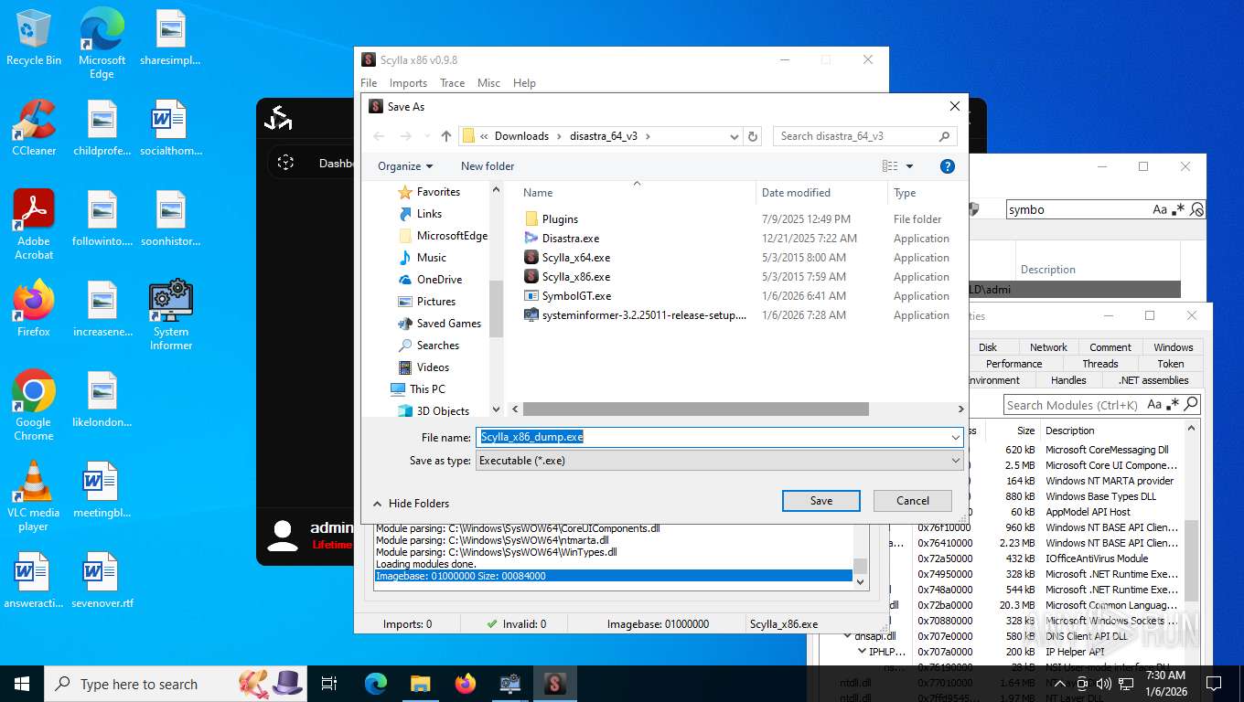
Task: Toggle case-sensitive search in modules search
Action: point(1155,404)
